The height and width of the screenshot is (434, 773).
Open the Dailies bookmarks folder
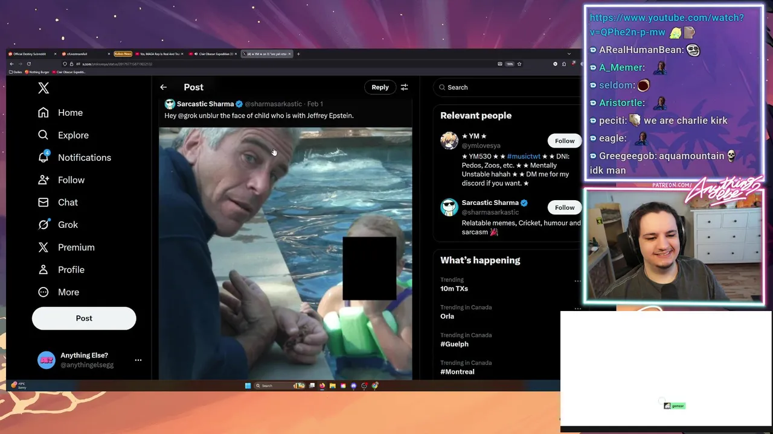16,72
